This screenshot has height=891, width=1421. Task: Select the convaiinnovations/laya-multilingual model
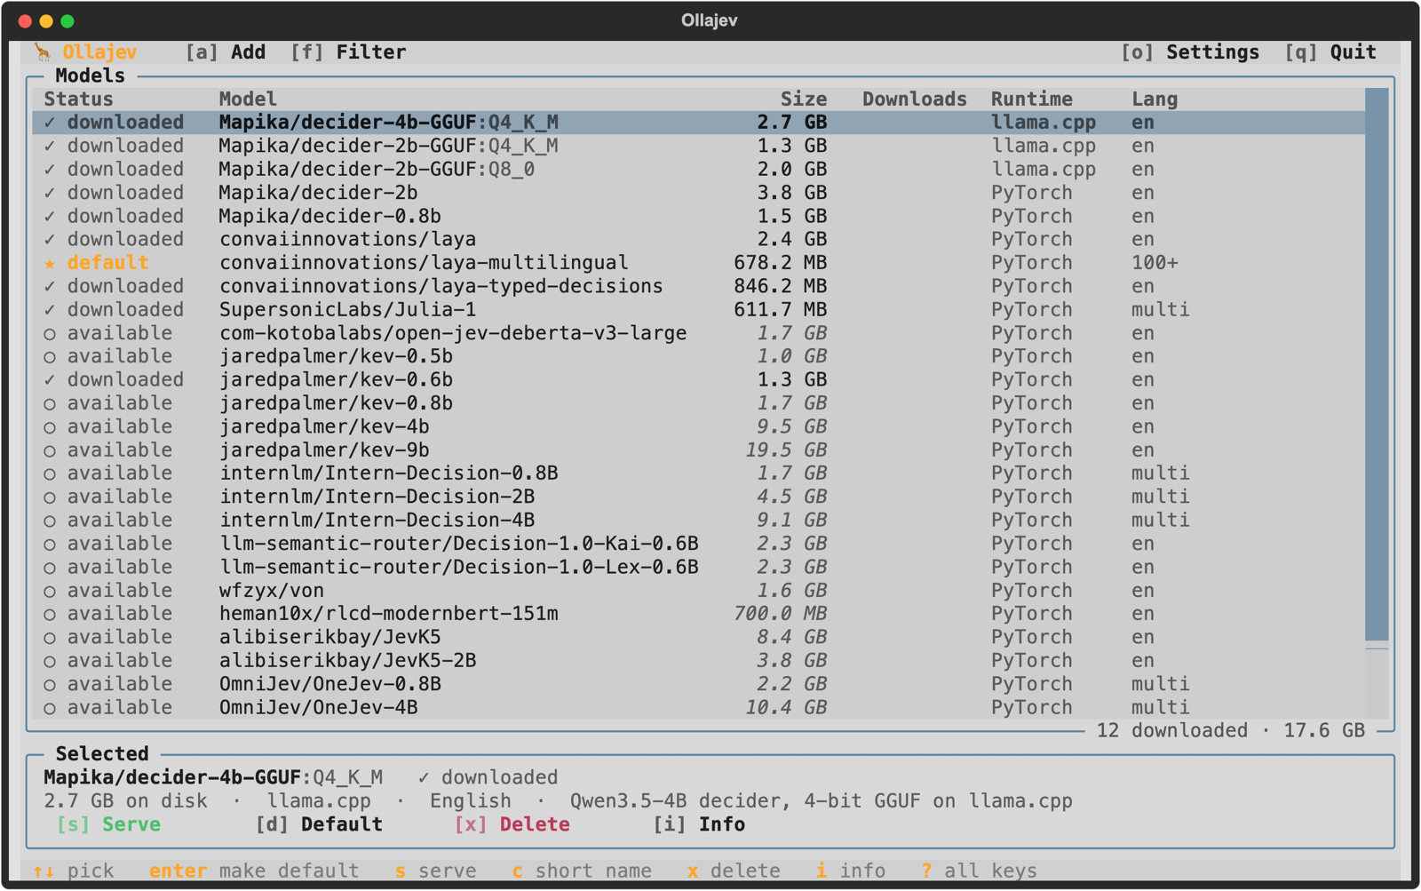pyautogui.click(x=699, y=263)
